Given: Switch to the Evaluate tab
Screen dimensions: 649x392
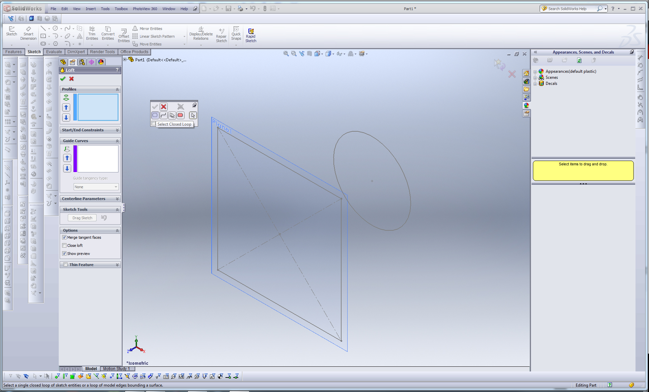Looking at the screenshot, I should click(x=54, y=52).
